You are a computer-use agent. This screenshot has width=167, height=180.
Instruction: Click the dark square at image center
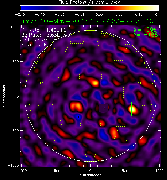click(104, 108)
